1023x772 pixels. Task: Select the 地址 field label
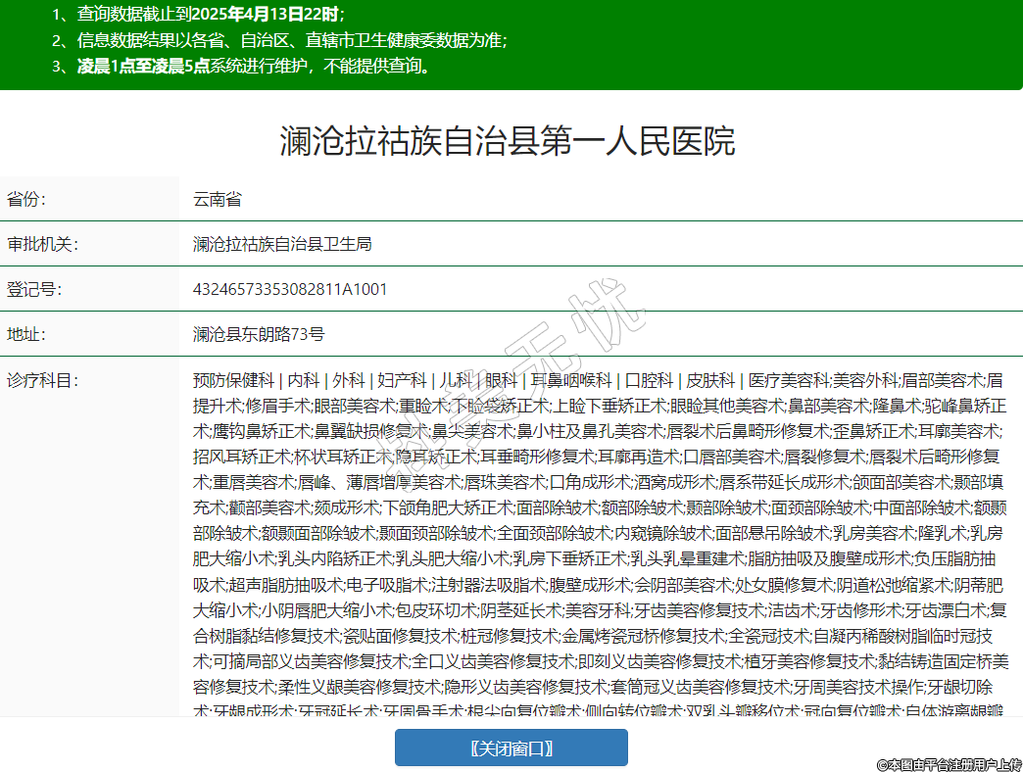click(x=27, y=334)
